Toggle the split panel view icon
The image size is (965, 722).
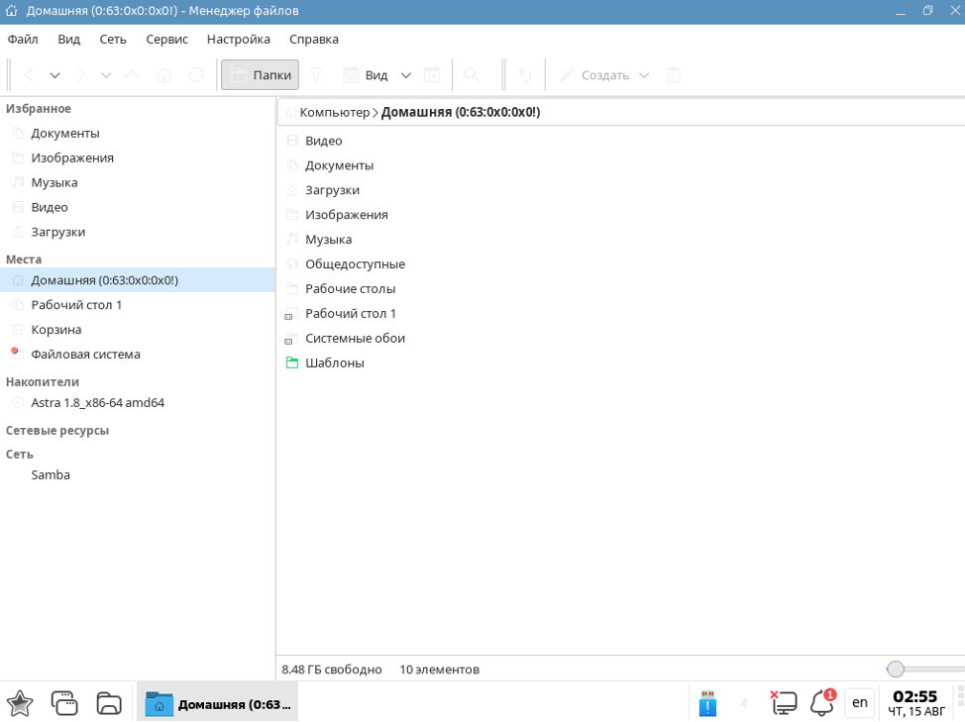point(431,75)
